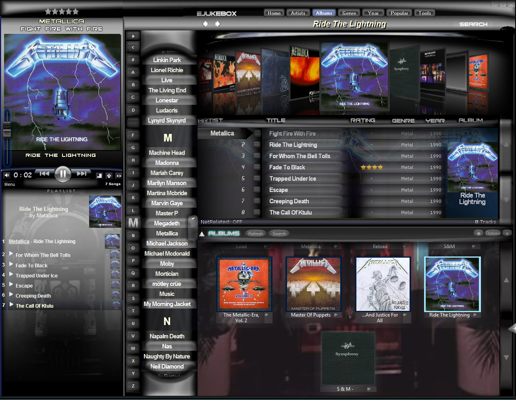Mute audio with the speaker icon
Image resolution: width=516 pixels, height=400 pixels.
click(7, 175)
